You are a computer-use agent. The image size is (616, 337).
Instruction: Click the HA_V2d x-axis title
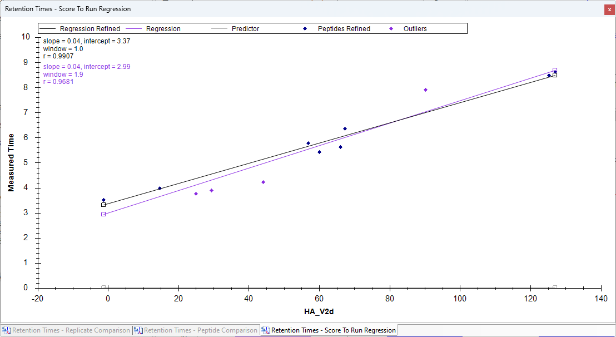tap(319, 311)
